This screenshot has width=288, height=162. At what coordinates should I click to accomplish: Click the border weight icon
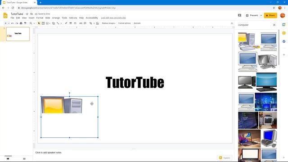coord(71,23)
